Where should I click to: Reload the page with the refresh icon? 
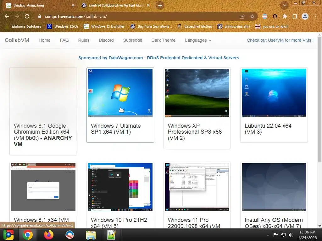[x=27, y=16]
